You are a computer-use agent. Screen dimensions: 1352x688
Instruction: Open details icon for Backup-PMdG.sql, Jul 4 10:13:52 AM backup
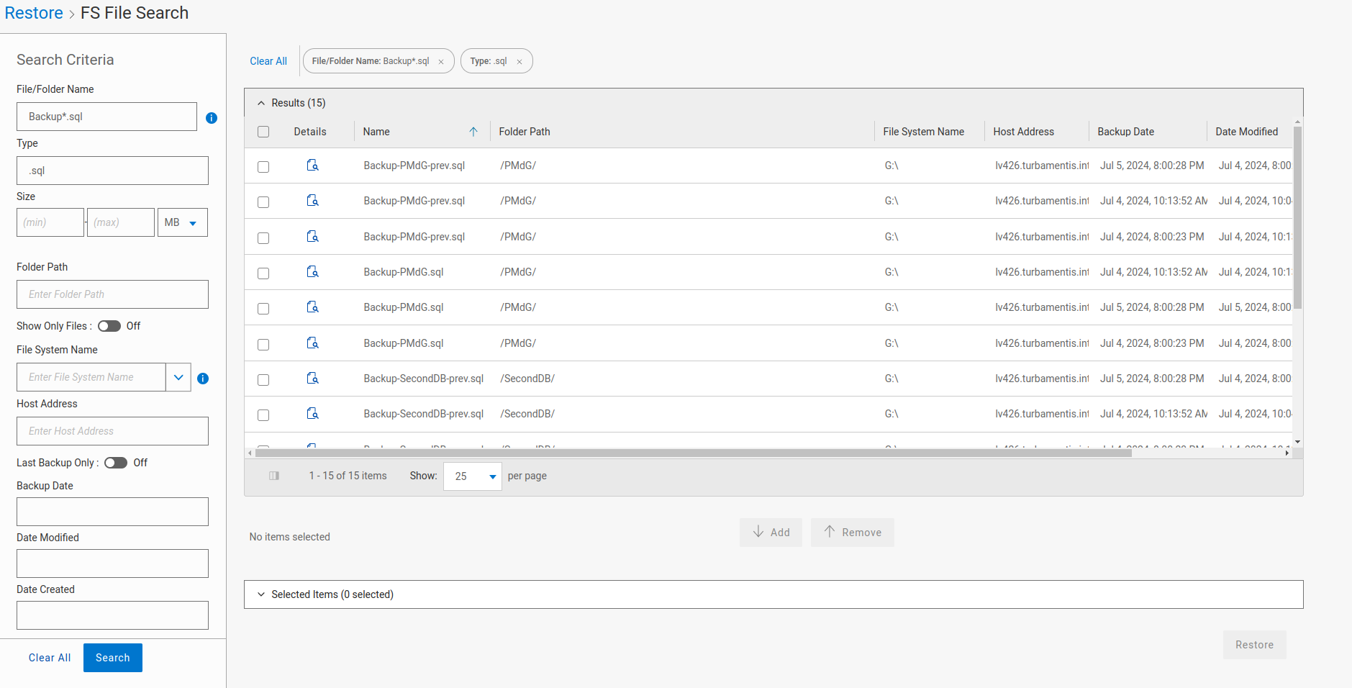[312, 272]
